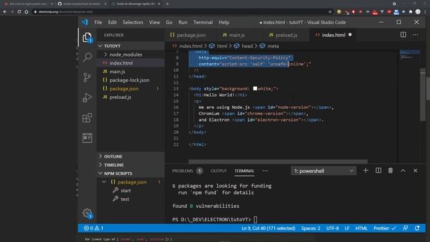Open the Source Control view icon
430x242 pixels.
87,77
